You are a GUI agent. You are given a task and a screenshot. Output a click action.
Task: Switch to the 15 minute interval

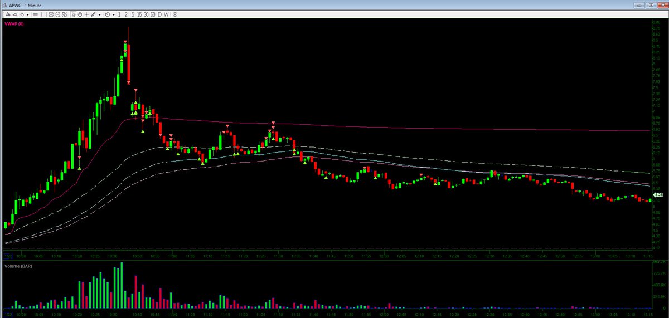139,14
